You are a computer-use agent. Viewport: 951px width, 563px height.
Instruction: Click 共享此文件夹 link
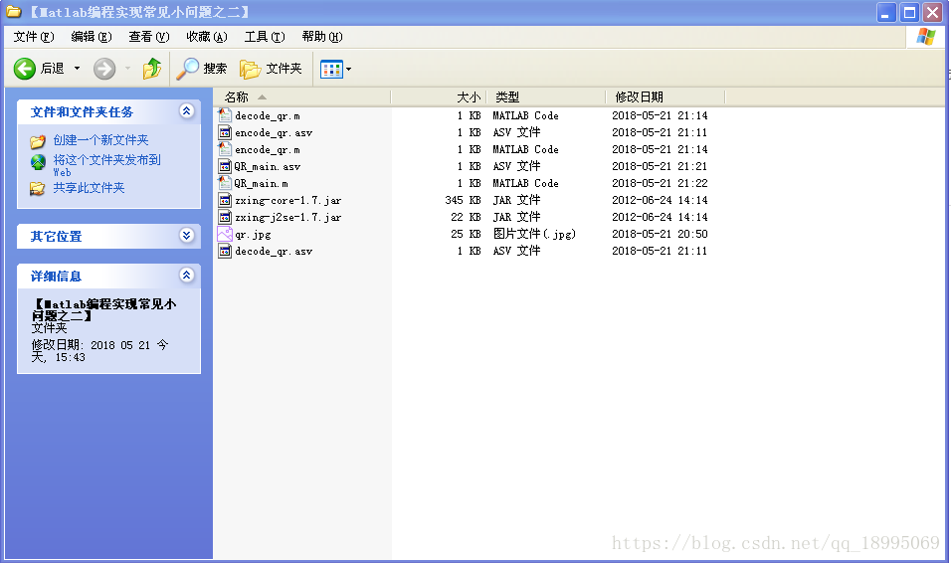point(89,188)
